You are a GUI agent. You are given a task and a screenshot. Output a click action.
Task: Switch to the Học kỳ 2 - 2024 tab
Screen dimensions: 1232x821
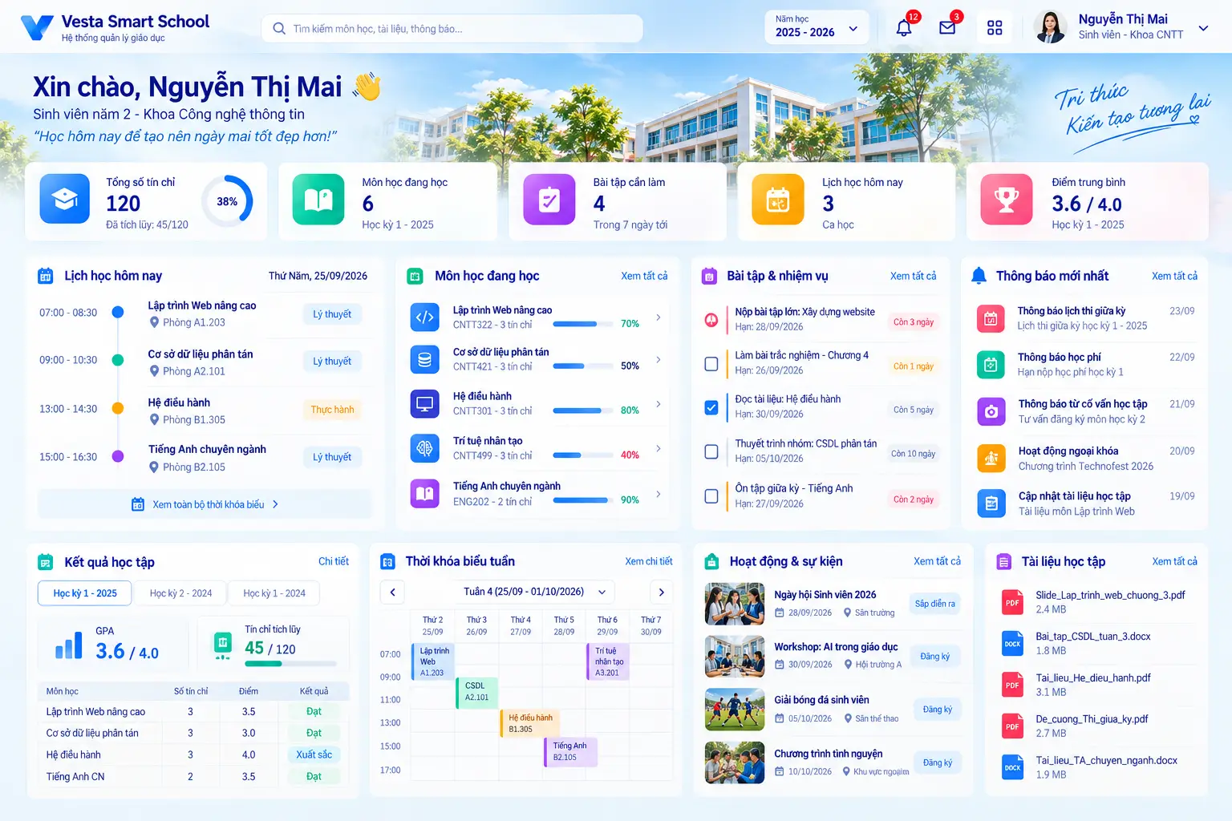coord(180,593)
